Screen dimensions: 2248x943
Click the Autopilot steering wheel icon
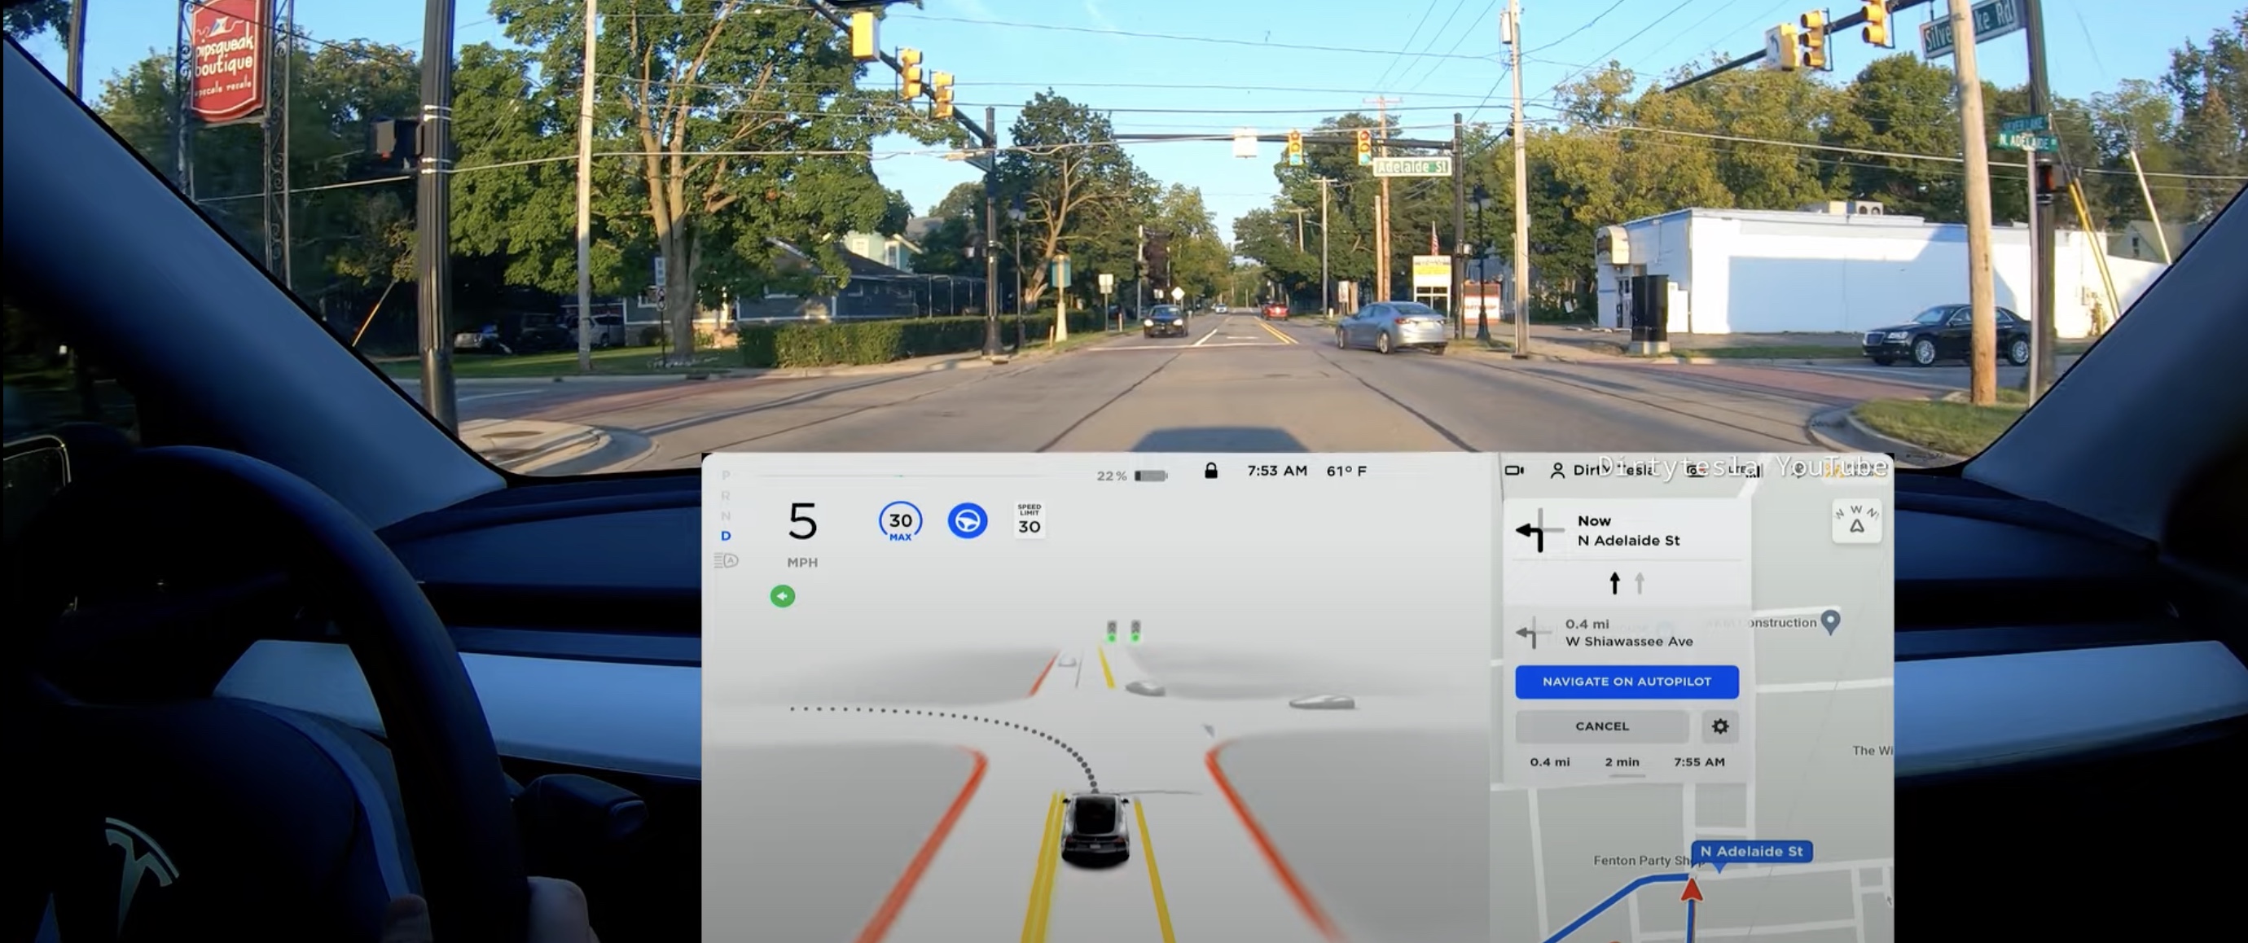(x=968, y=520)
